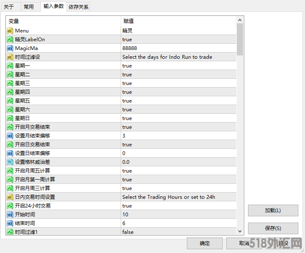Viewport: 305px width, 253px height.
Task: Select the 星期六 parameter row
Action: pos(62,110)
